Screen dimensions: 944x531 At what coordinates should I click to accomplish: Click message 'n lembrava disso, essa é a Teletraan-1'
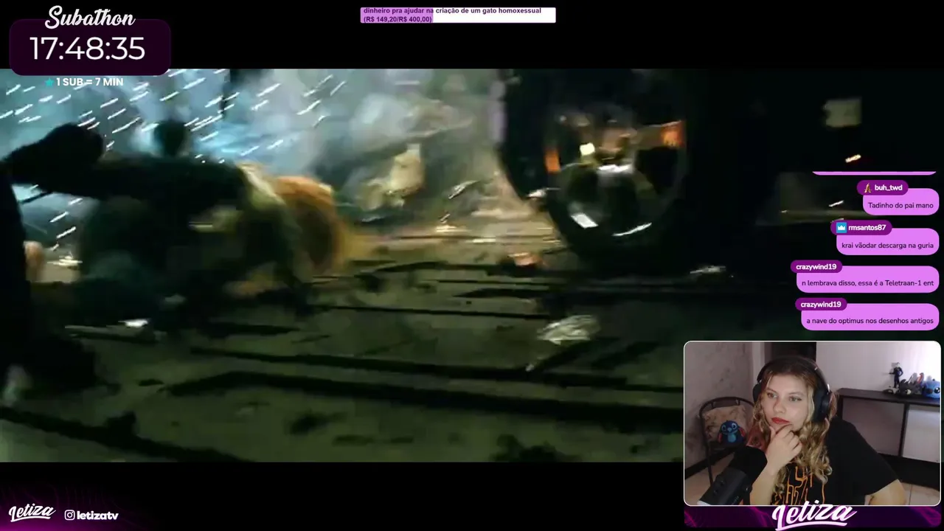tap(867, 283)
